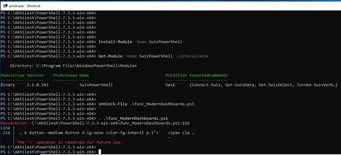Click the 'Desk' PSEdition value
Viewport: 341px width, 155px height.
(170, 85)
